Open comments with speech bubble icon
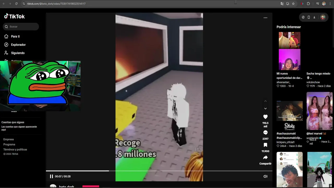The image size is (334, 188). point(265,132)
